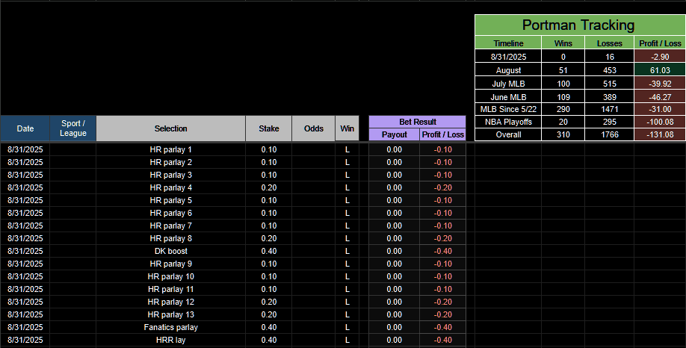The image size is (686, 348).
Task: Click the HR parlay 9 cell
Action: point(170,264)
